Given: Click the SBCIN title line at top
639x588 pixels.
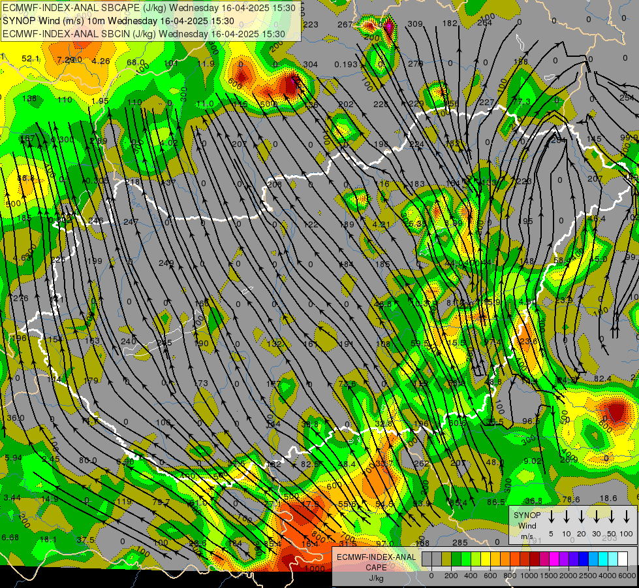Looking at the screenshot, I should pos(144,34).
